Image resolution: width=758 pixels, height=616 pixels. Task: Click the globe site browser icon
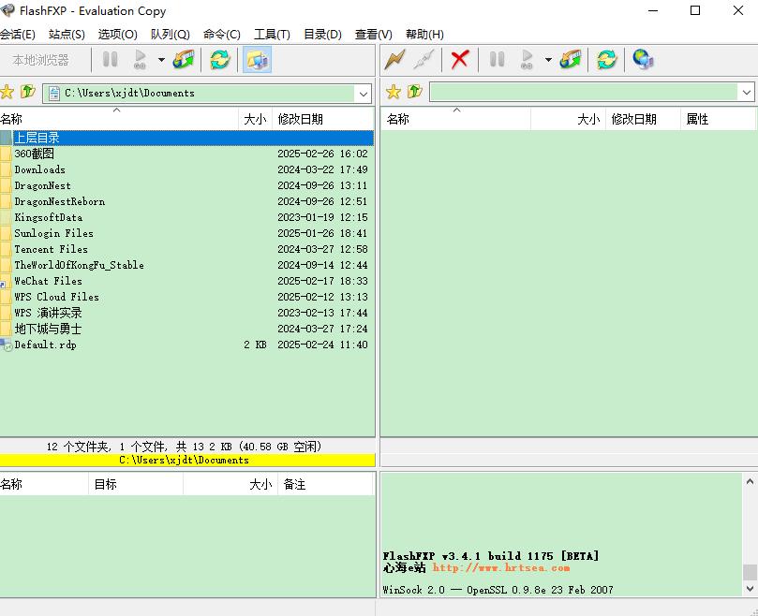point(643,59)
